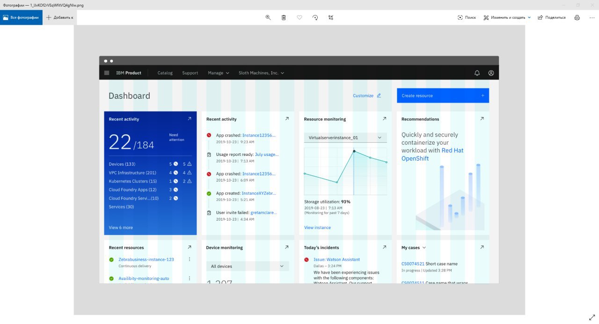Viewport: 599px width, 324px height.
Task: Click the Catalog menu item
Action: point(165,73)
